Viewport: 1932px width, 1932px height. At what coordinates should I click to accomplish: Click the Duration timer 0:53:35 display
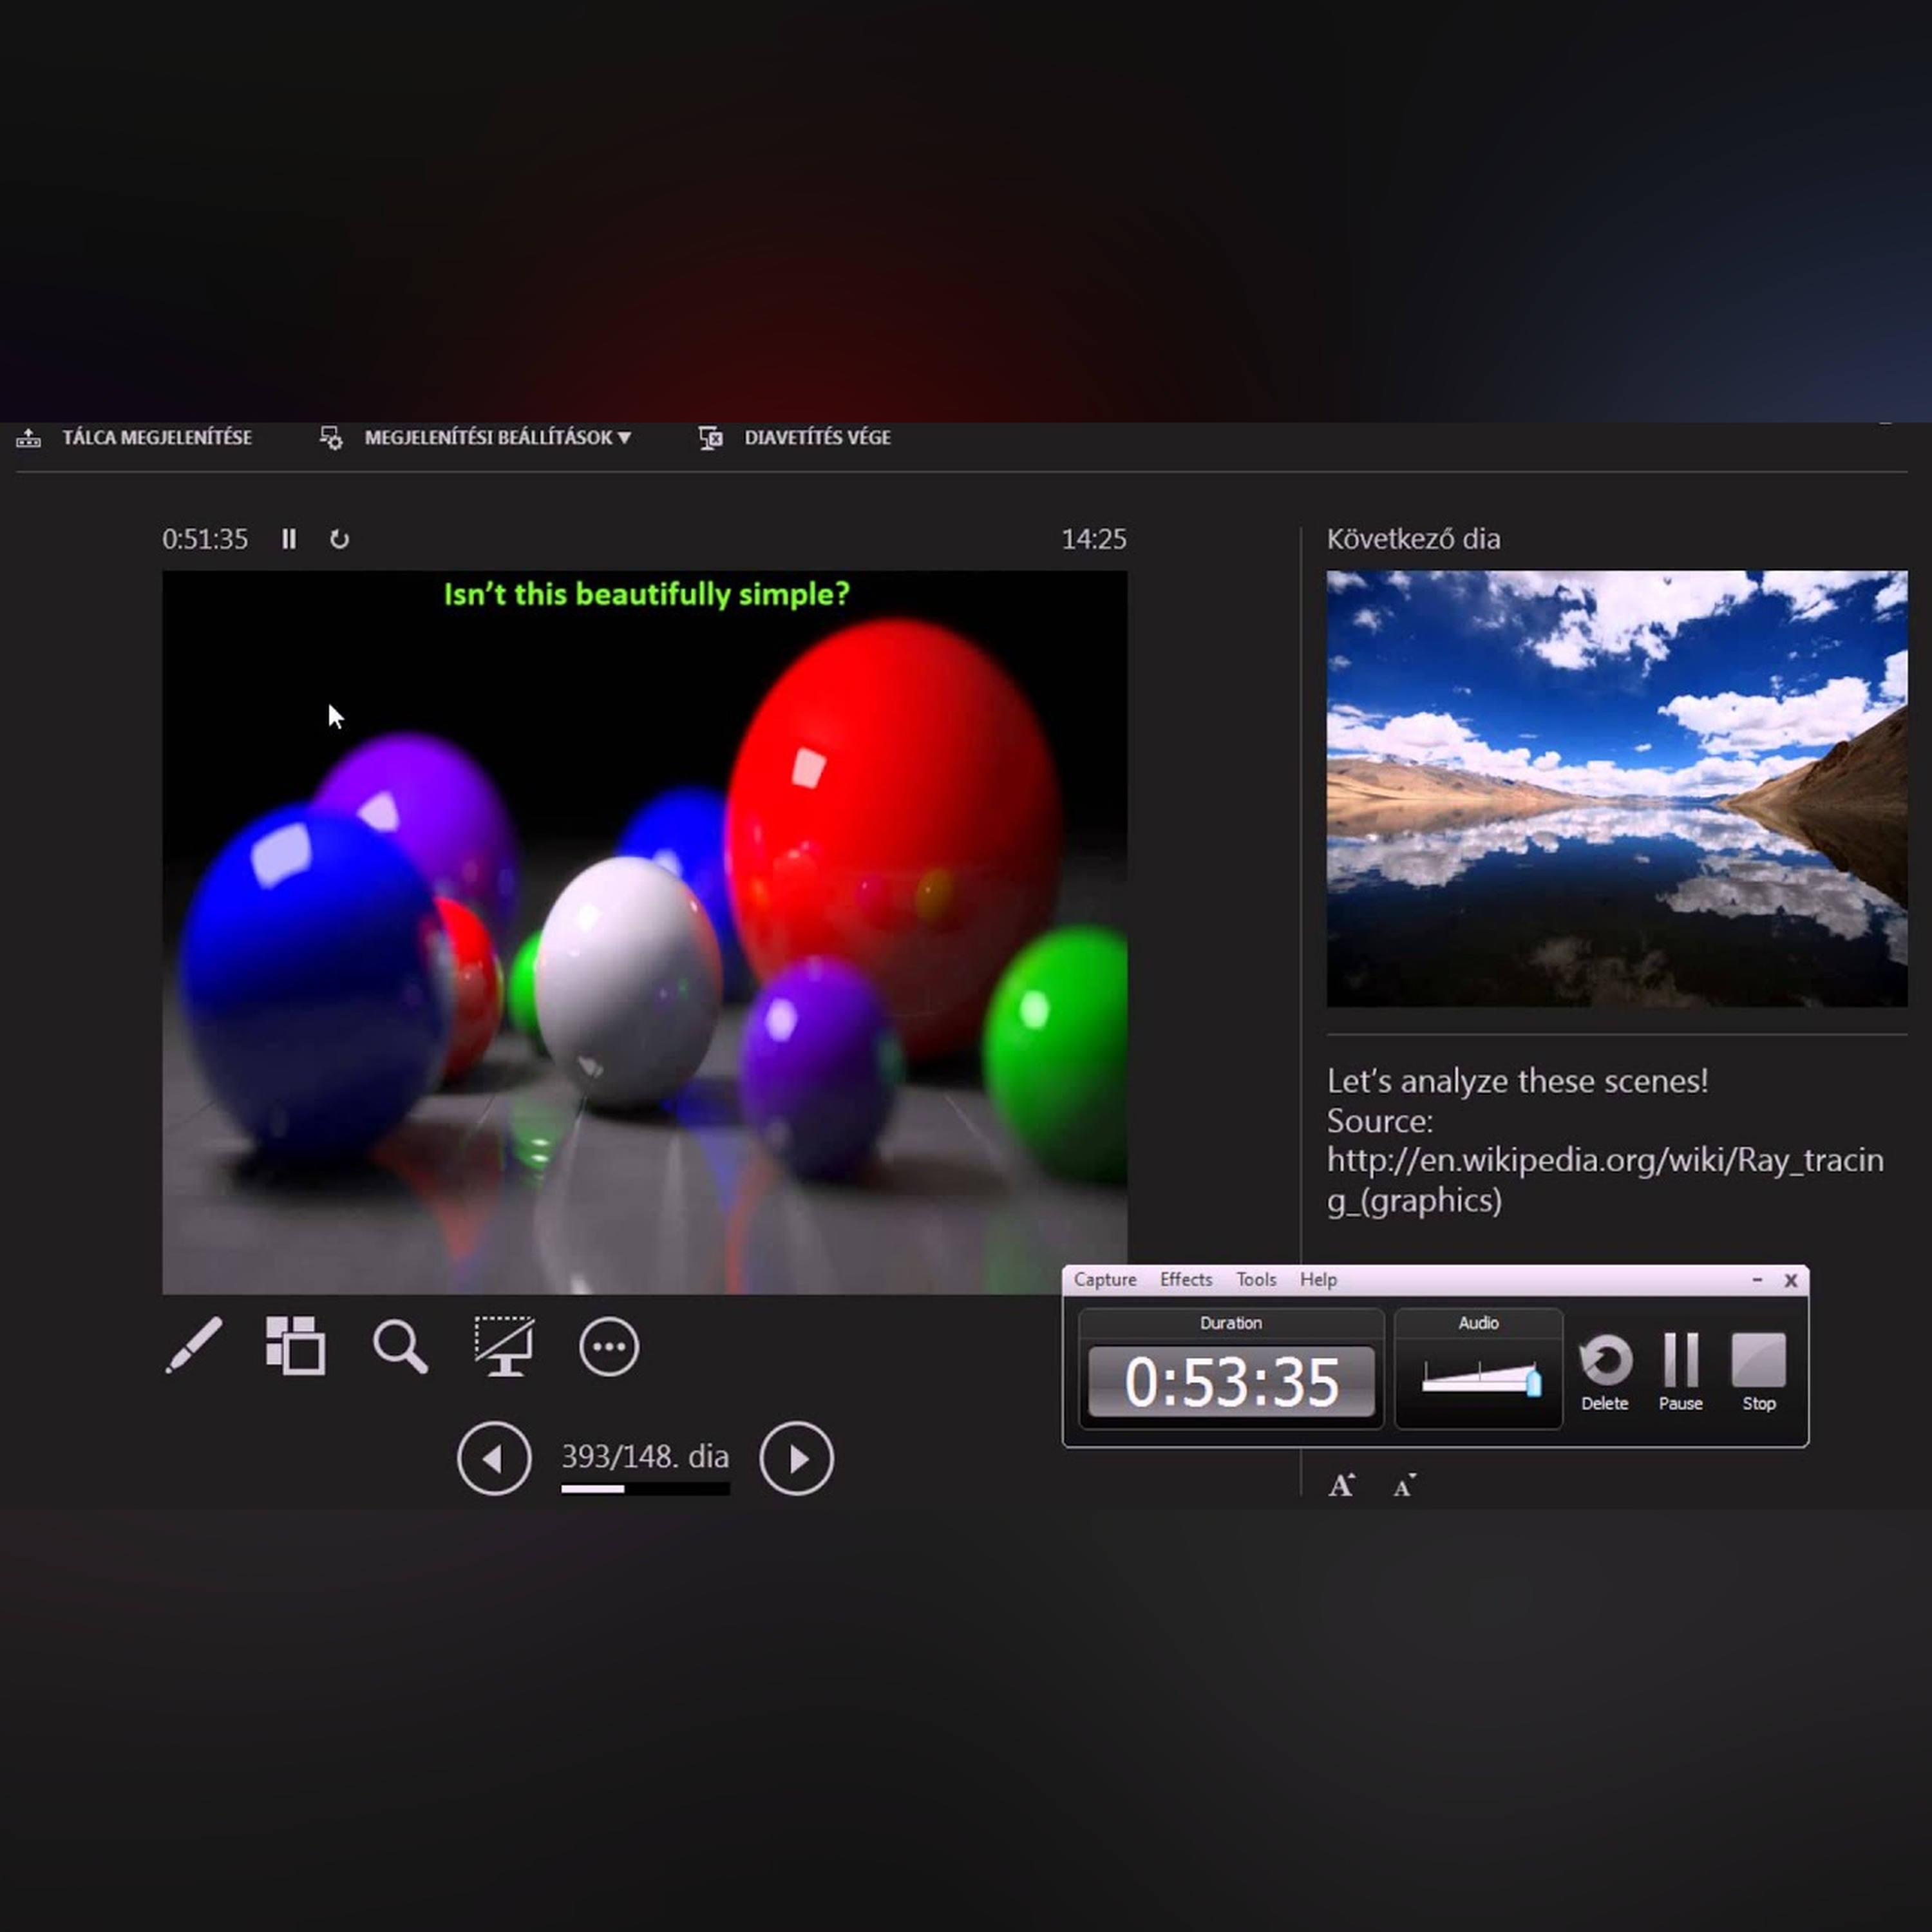tap(1231, 1382)
